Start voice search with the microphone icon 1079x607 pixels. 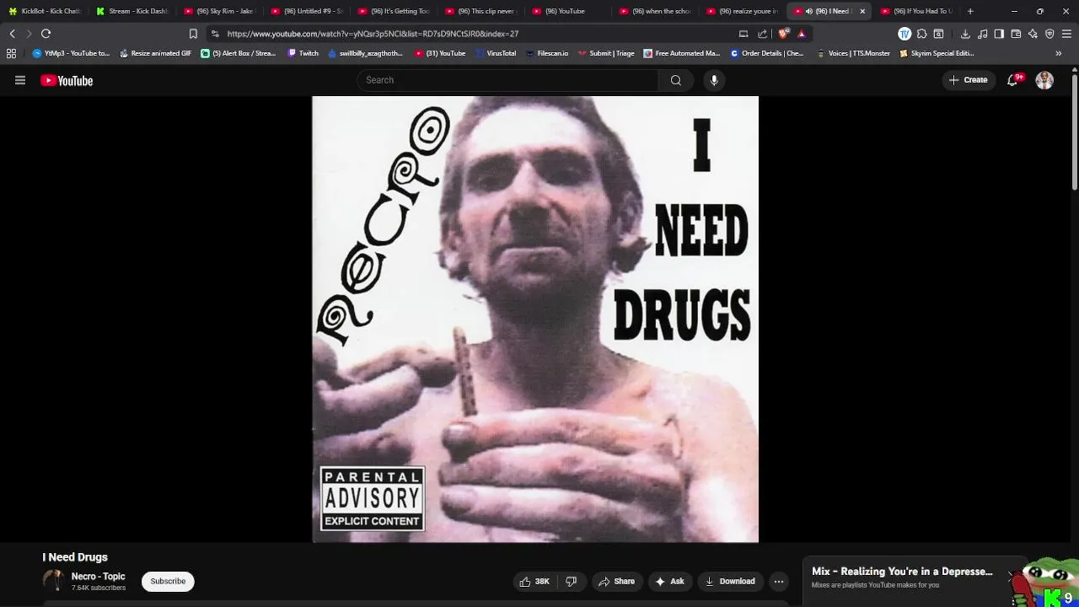click(714, 80)
